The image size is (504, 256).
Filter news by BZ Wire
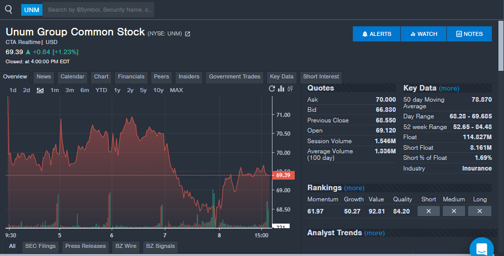pyautogui.click(x=126, y=246)
